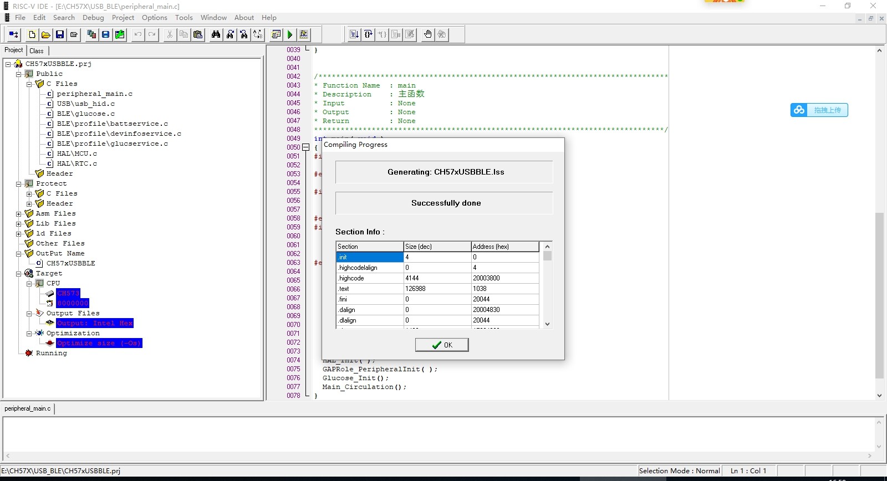This screenshot has width=887, height=481.
Task: Click the Section column header
Action: click(x=370, y=247)
